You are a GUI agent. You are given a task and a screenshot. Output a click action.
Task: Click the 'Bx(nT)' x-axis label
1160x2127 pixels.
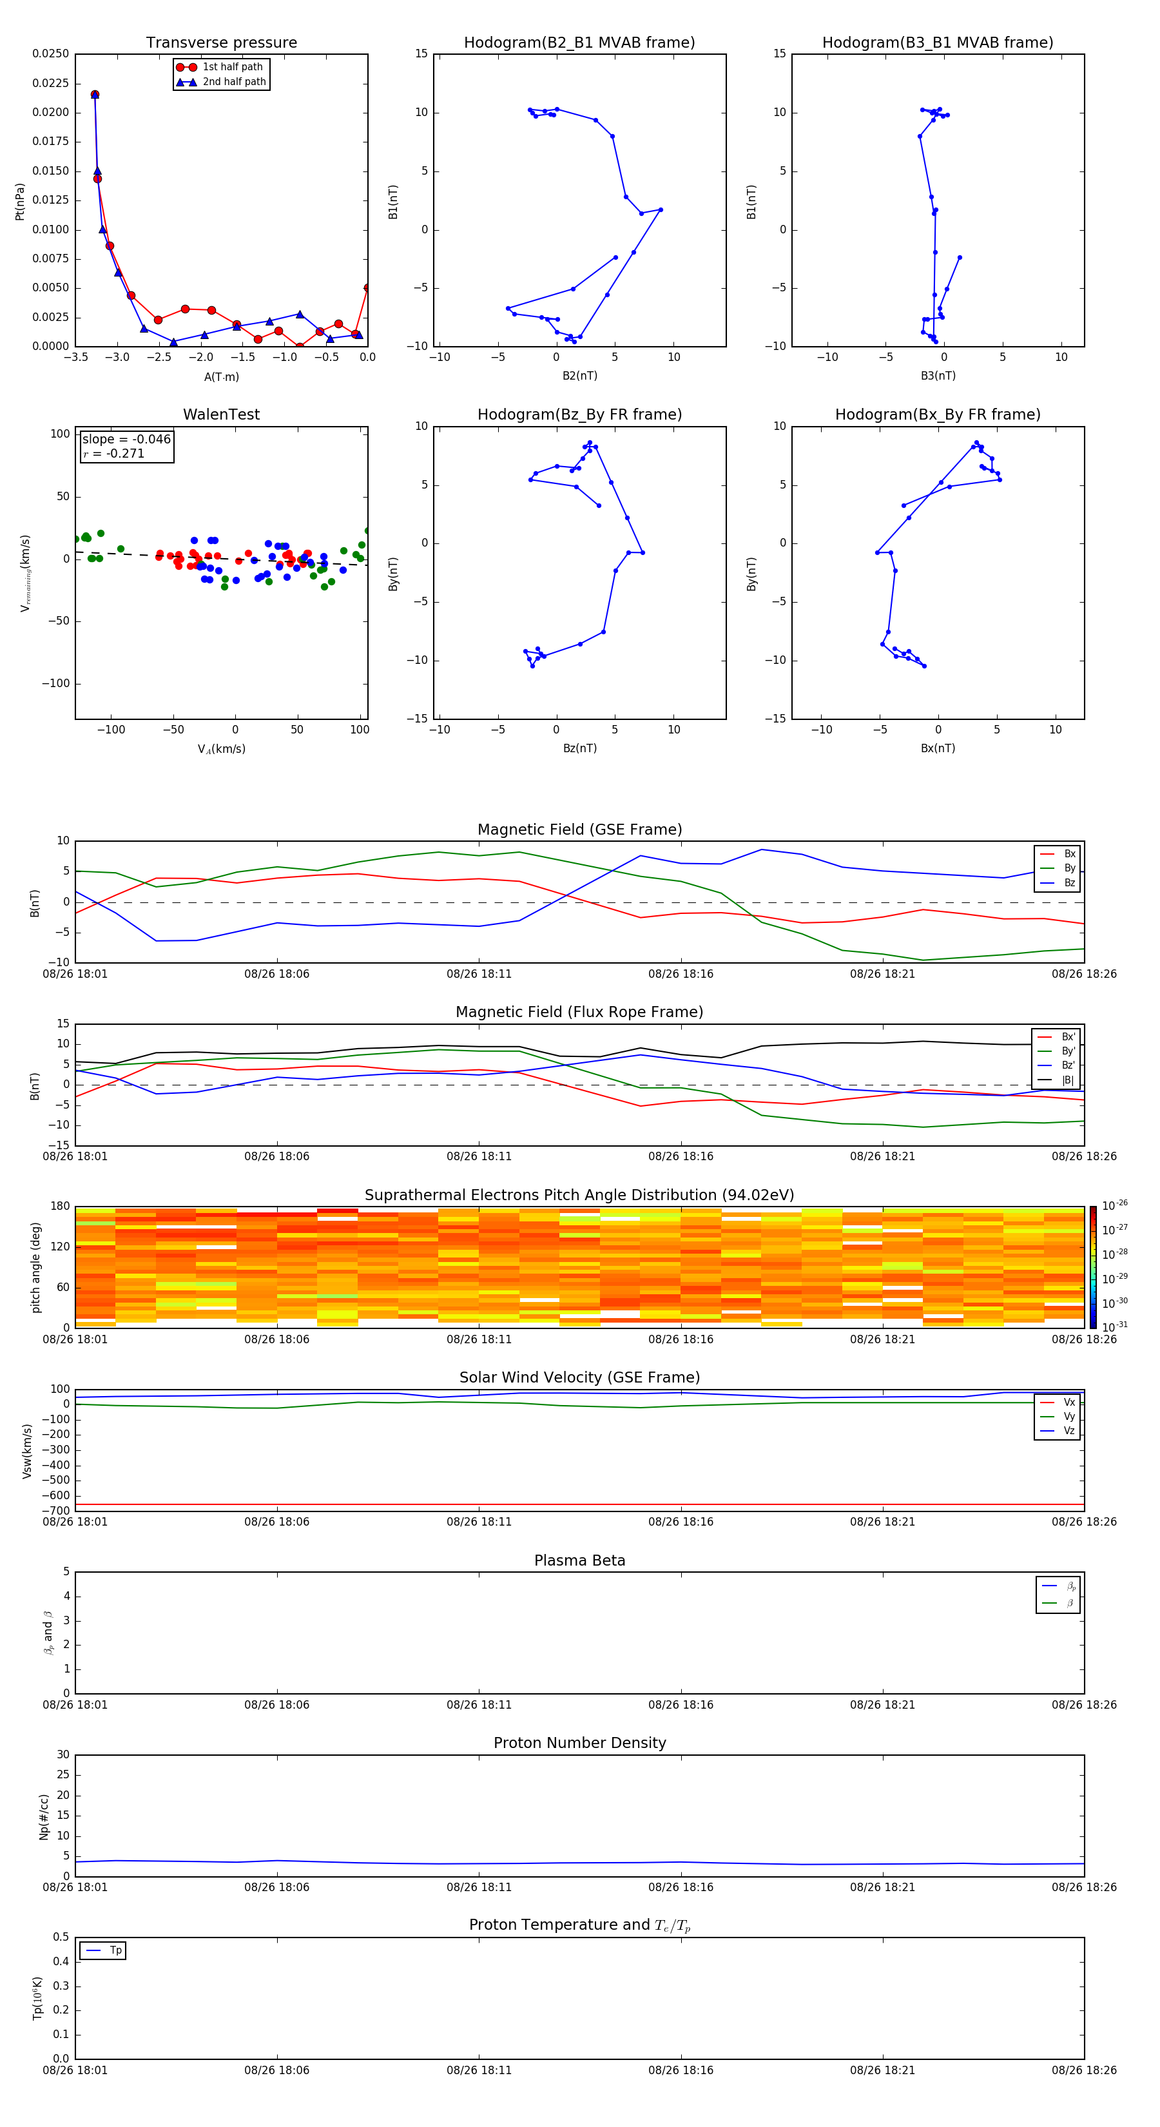pyautogui.click(x=938, y=748)
